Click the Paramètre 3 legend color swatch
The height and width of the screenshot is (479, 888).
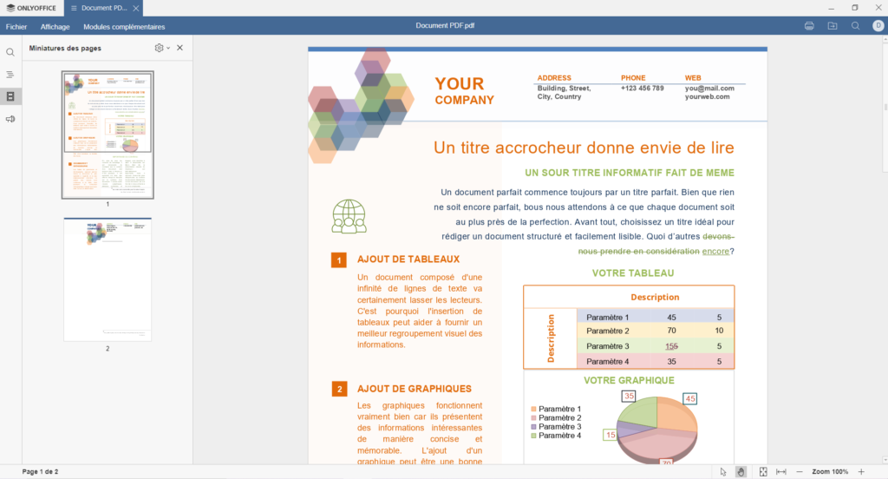pos(533,427)
